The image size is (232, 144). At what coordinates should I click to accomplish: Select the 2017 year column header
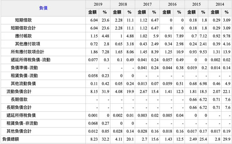[147, 4]
